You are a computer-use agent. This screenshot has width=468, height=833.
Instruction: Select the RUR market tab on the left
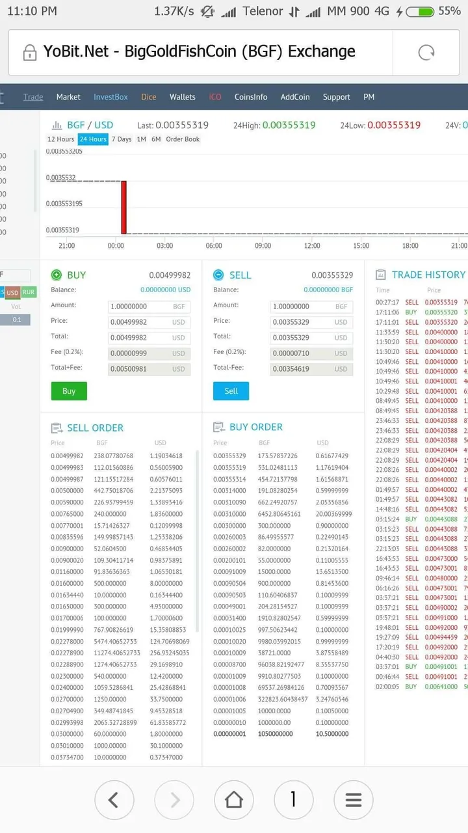point(29,293)
